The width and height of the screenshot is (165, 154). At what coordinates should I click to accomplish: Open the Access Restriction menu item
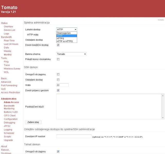(x=10, y=92)
